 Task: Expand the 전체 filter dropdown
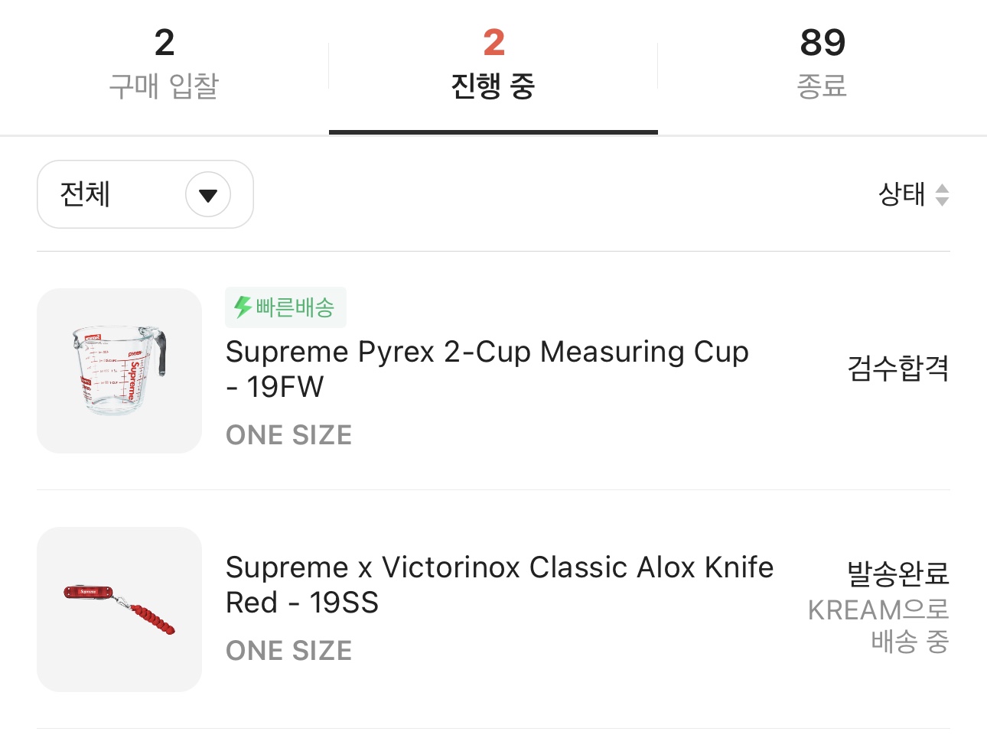coord(145,194)
